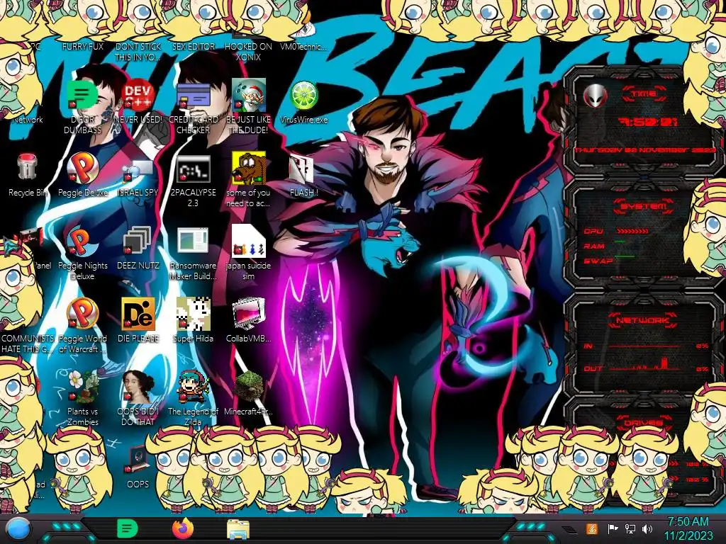Viewport: 726px width, 544px height.
Task: Select the VM0Technic... desktop label
Action: 303,46
